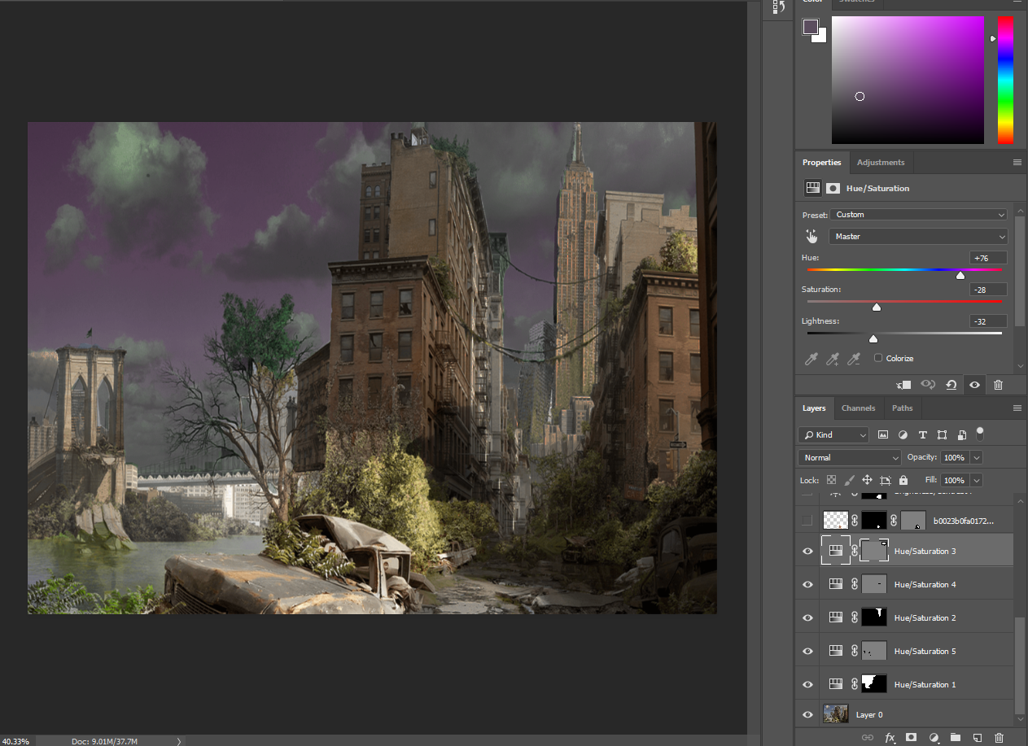Open the blend mode dropdown showing Normal
The image size is (1028, 746).
click(x=849, y=457)
